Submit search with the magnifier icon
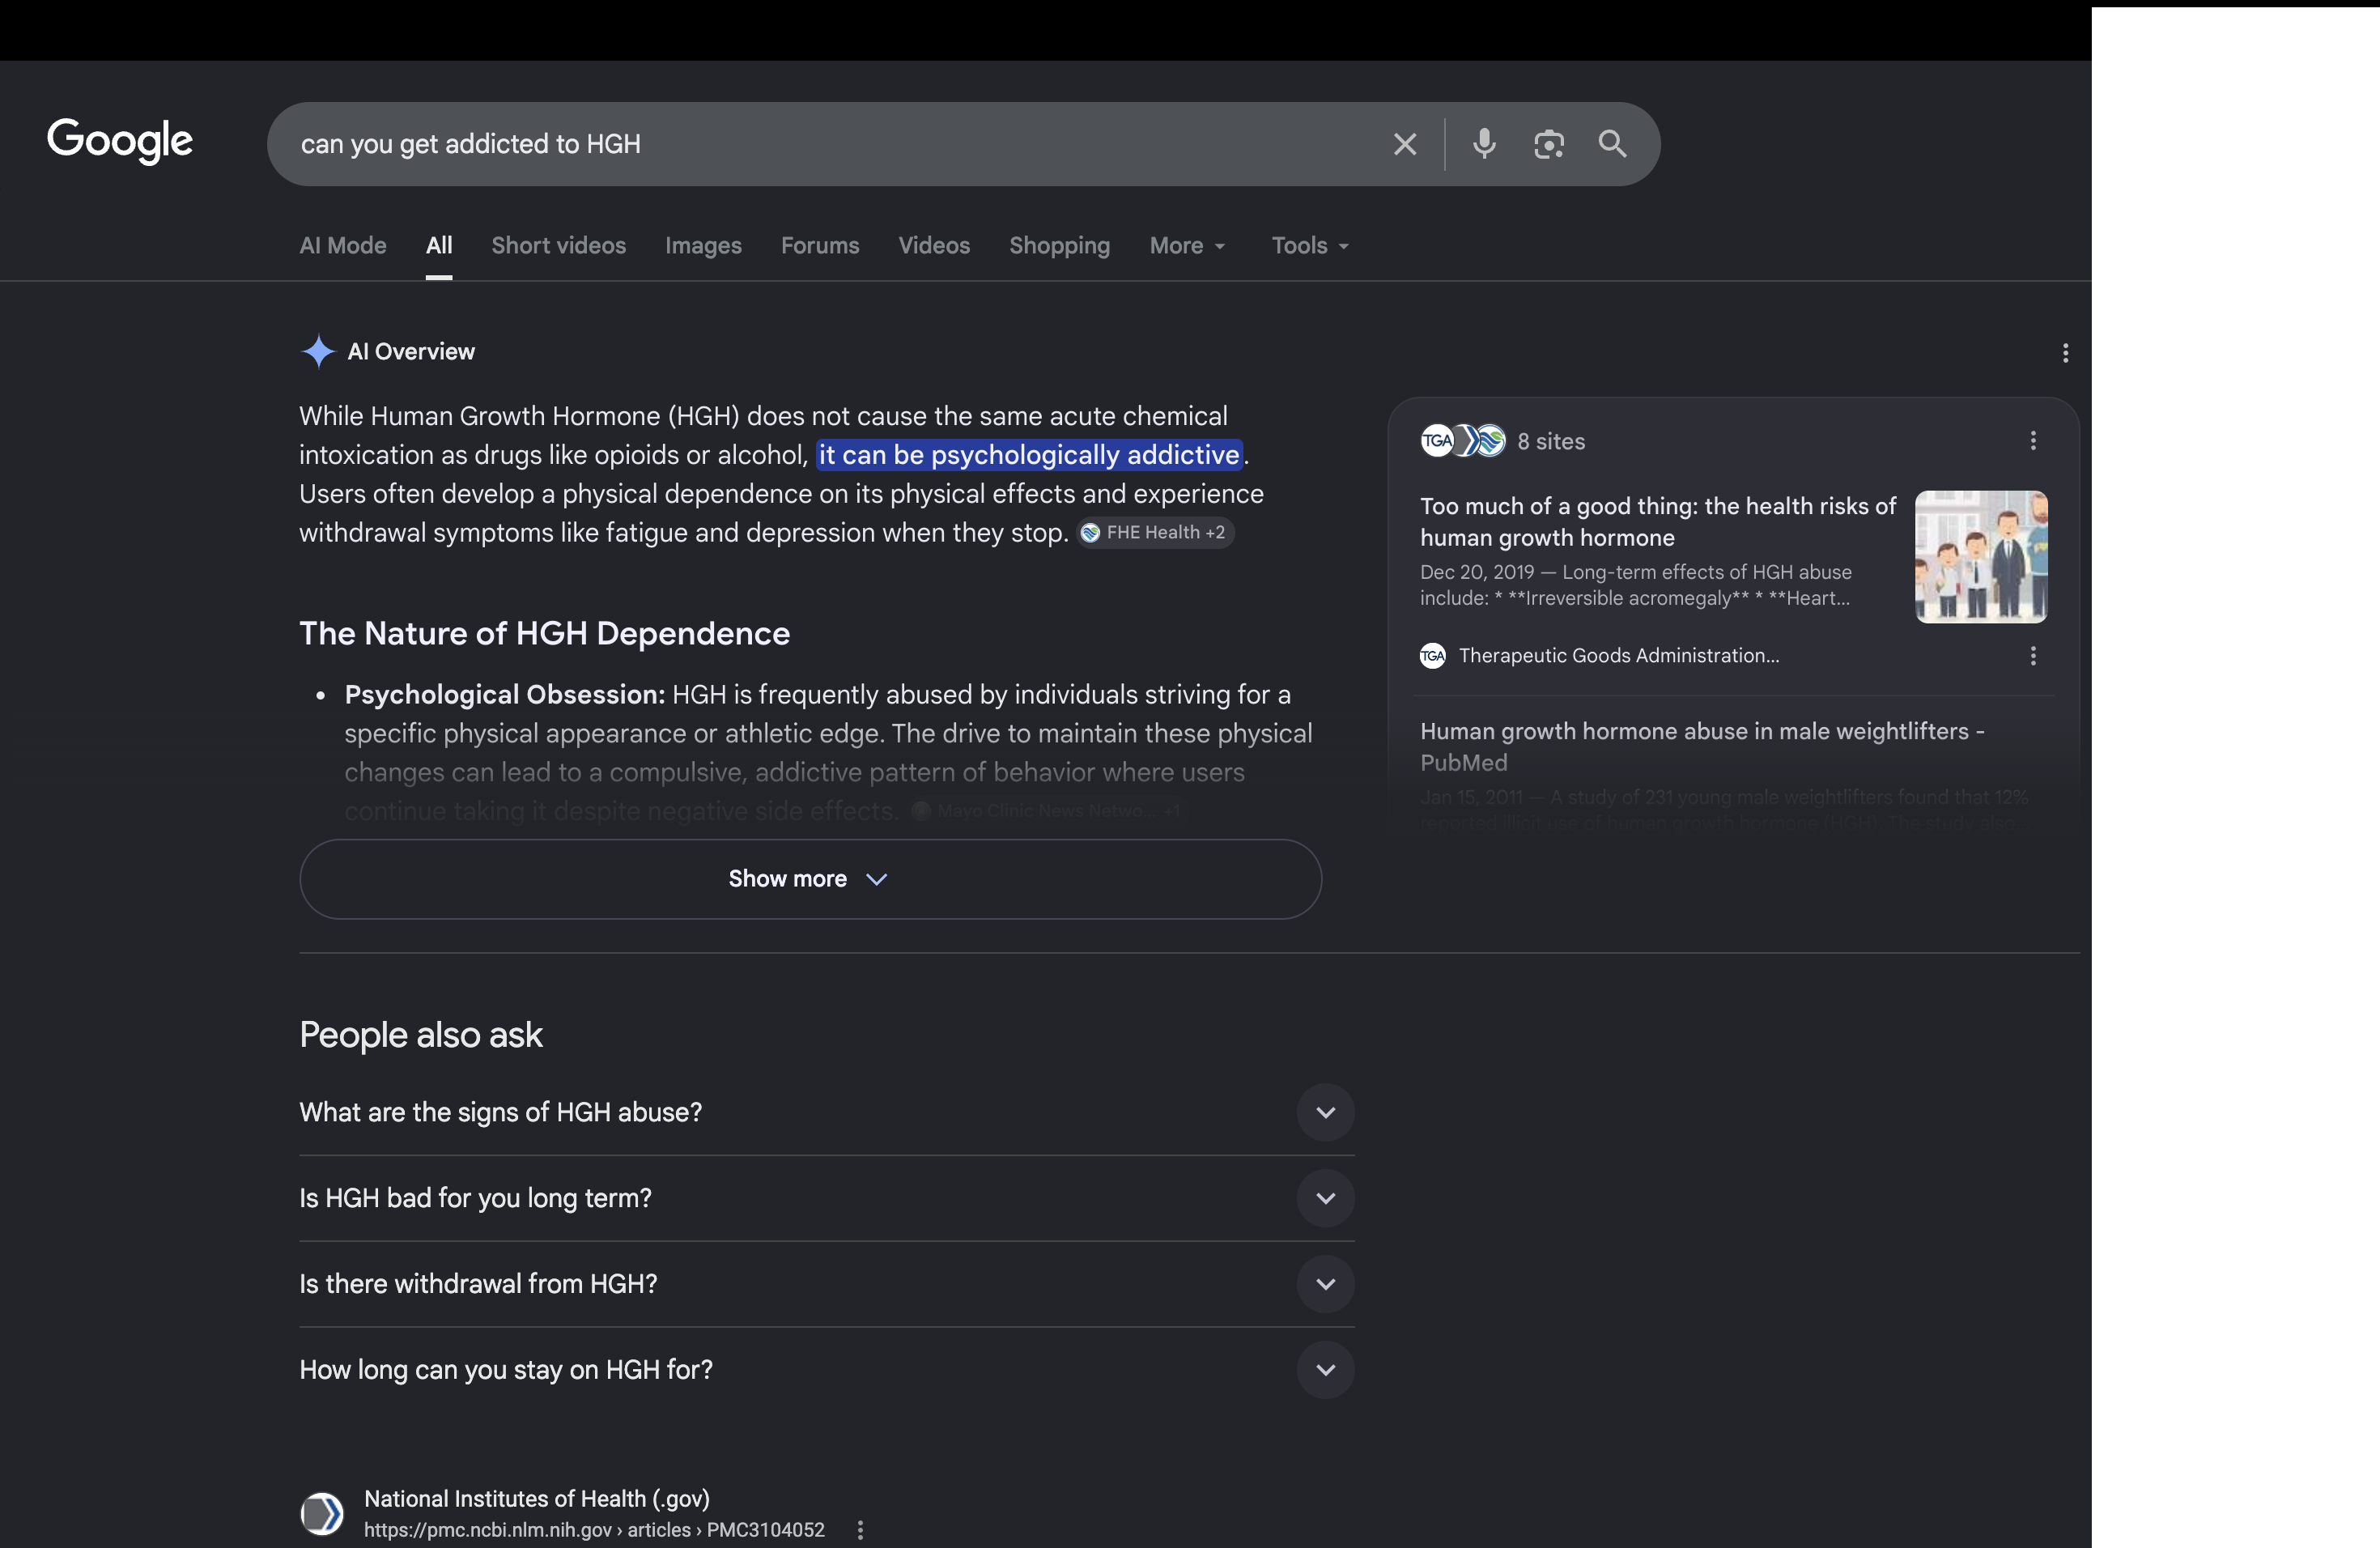The image size is (2380, 1548). (1612, 144)
